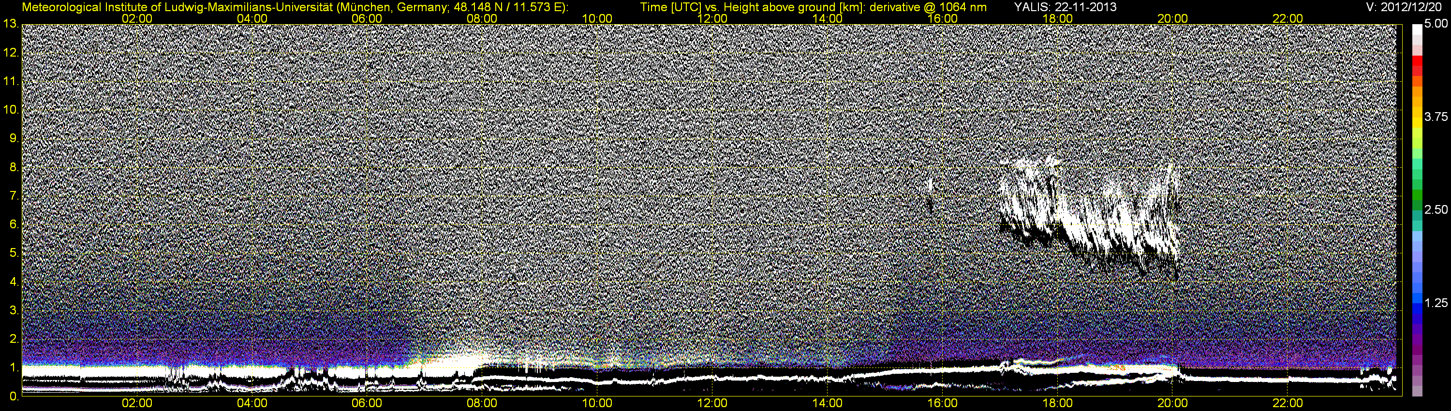Viewport: 1451px width, 411px height.
Task: Click the height axis label 5
Action: [14, 253]
